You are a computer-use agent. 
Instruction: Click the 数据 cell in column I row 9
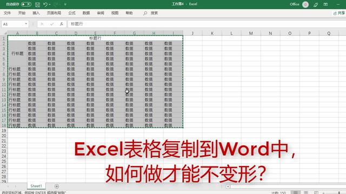click(x=173, y=79)
